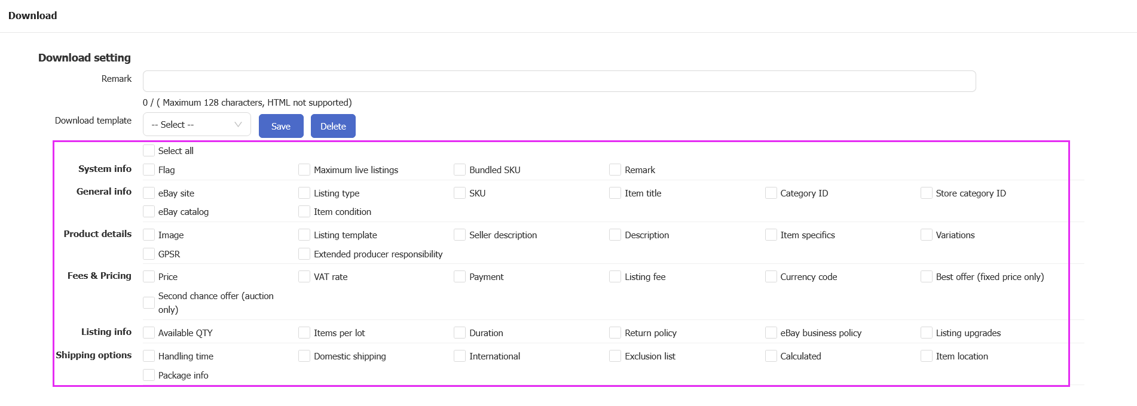Tick Second chance offer (auction only) checkbox
This screenshot has width=1137, height=406.
[149, 303]
